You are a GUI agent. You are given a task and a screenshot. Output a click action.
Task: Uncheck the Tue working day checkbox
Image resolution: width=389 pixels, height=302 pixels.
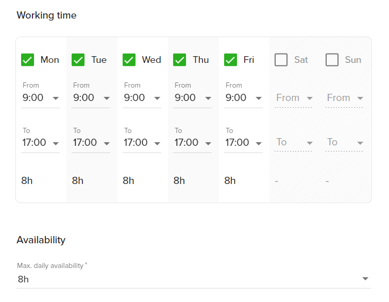[78, 60]
